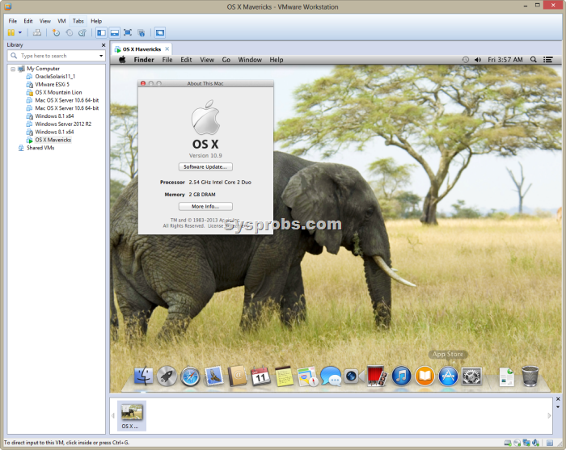Open Notification Center icon
Viewport: 566px width, 450px height.
[x=548, y=60]
